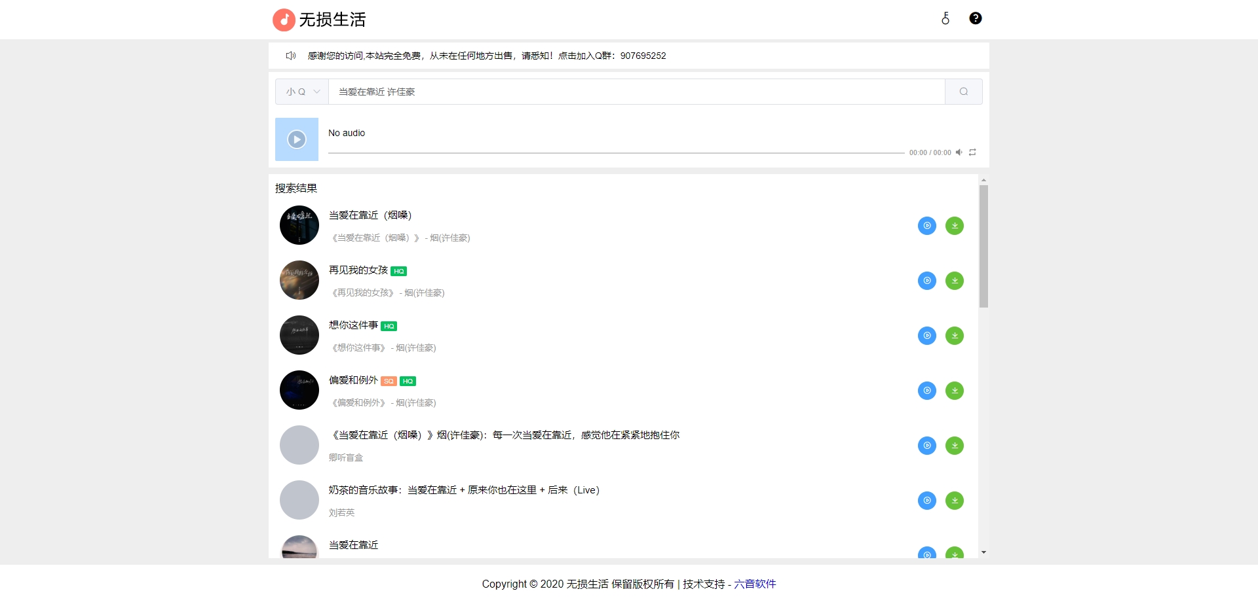Play 刘若英's 奶茶的音乐故事 track
The height and width of the screenshot is (604, 1258).
point(926,501)
